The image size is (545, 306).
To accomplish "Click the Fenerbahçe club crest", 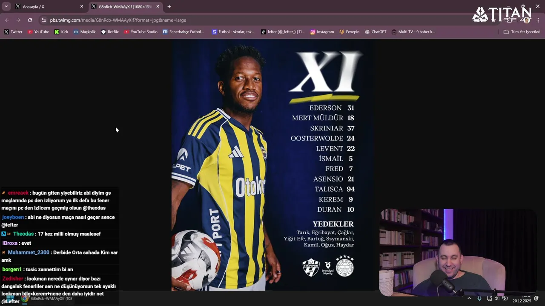I will pyautogui.click(x=345, y=266).
